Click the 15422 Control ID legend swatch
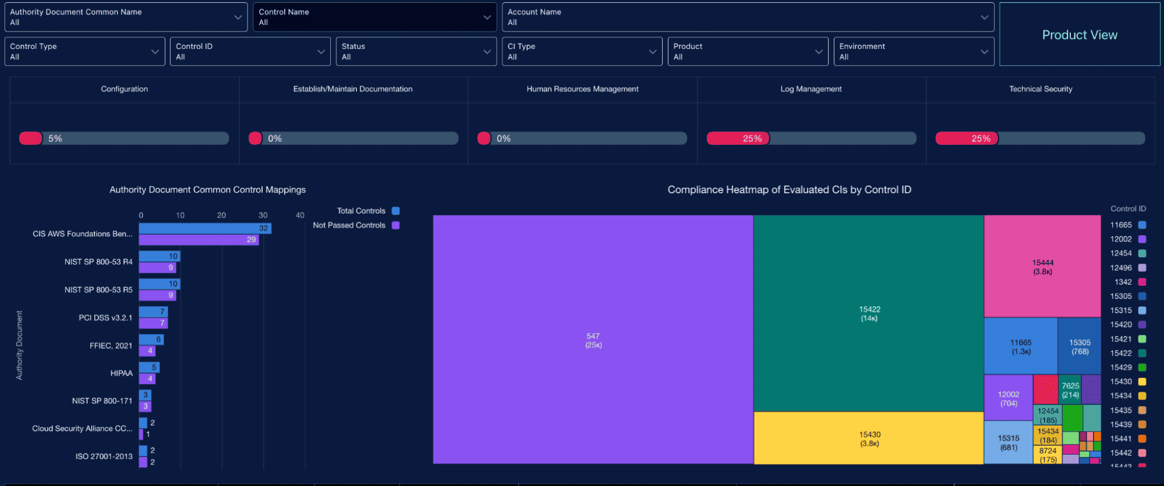Viewport: 1164px width, 486px height. pyautogui.click(x=1142, y=353)
